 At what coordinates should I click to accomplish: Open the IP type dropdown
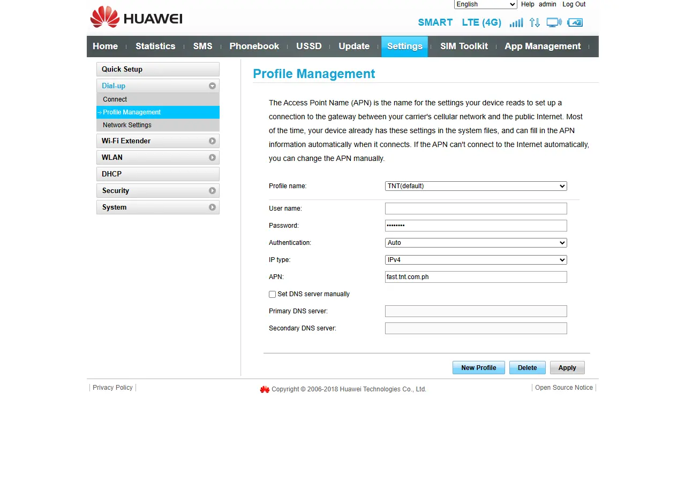point(476,260)
